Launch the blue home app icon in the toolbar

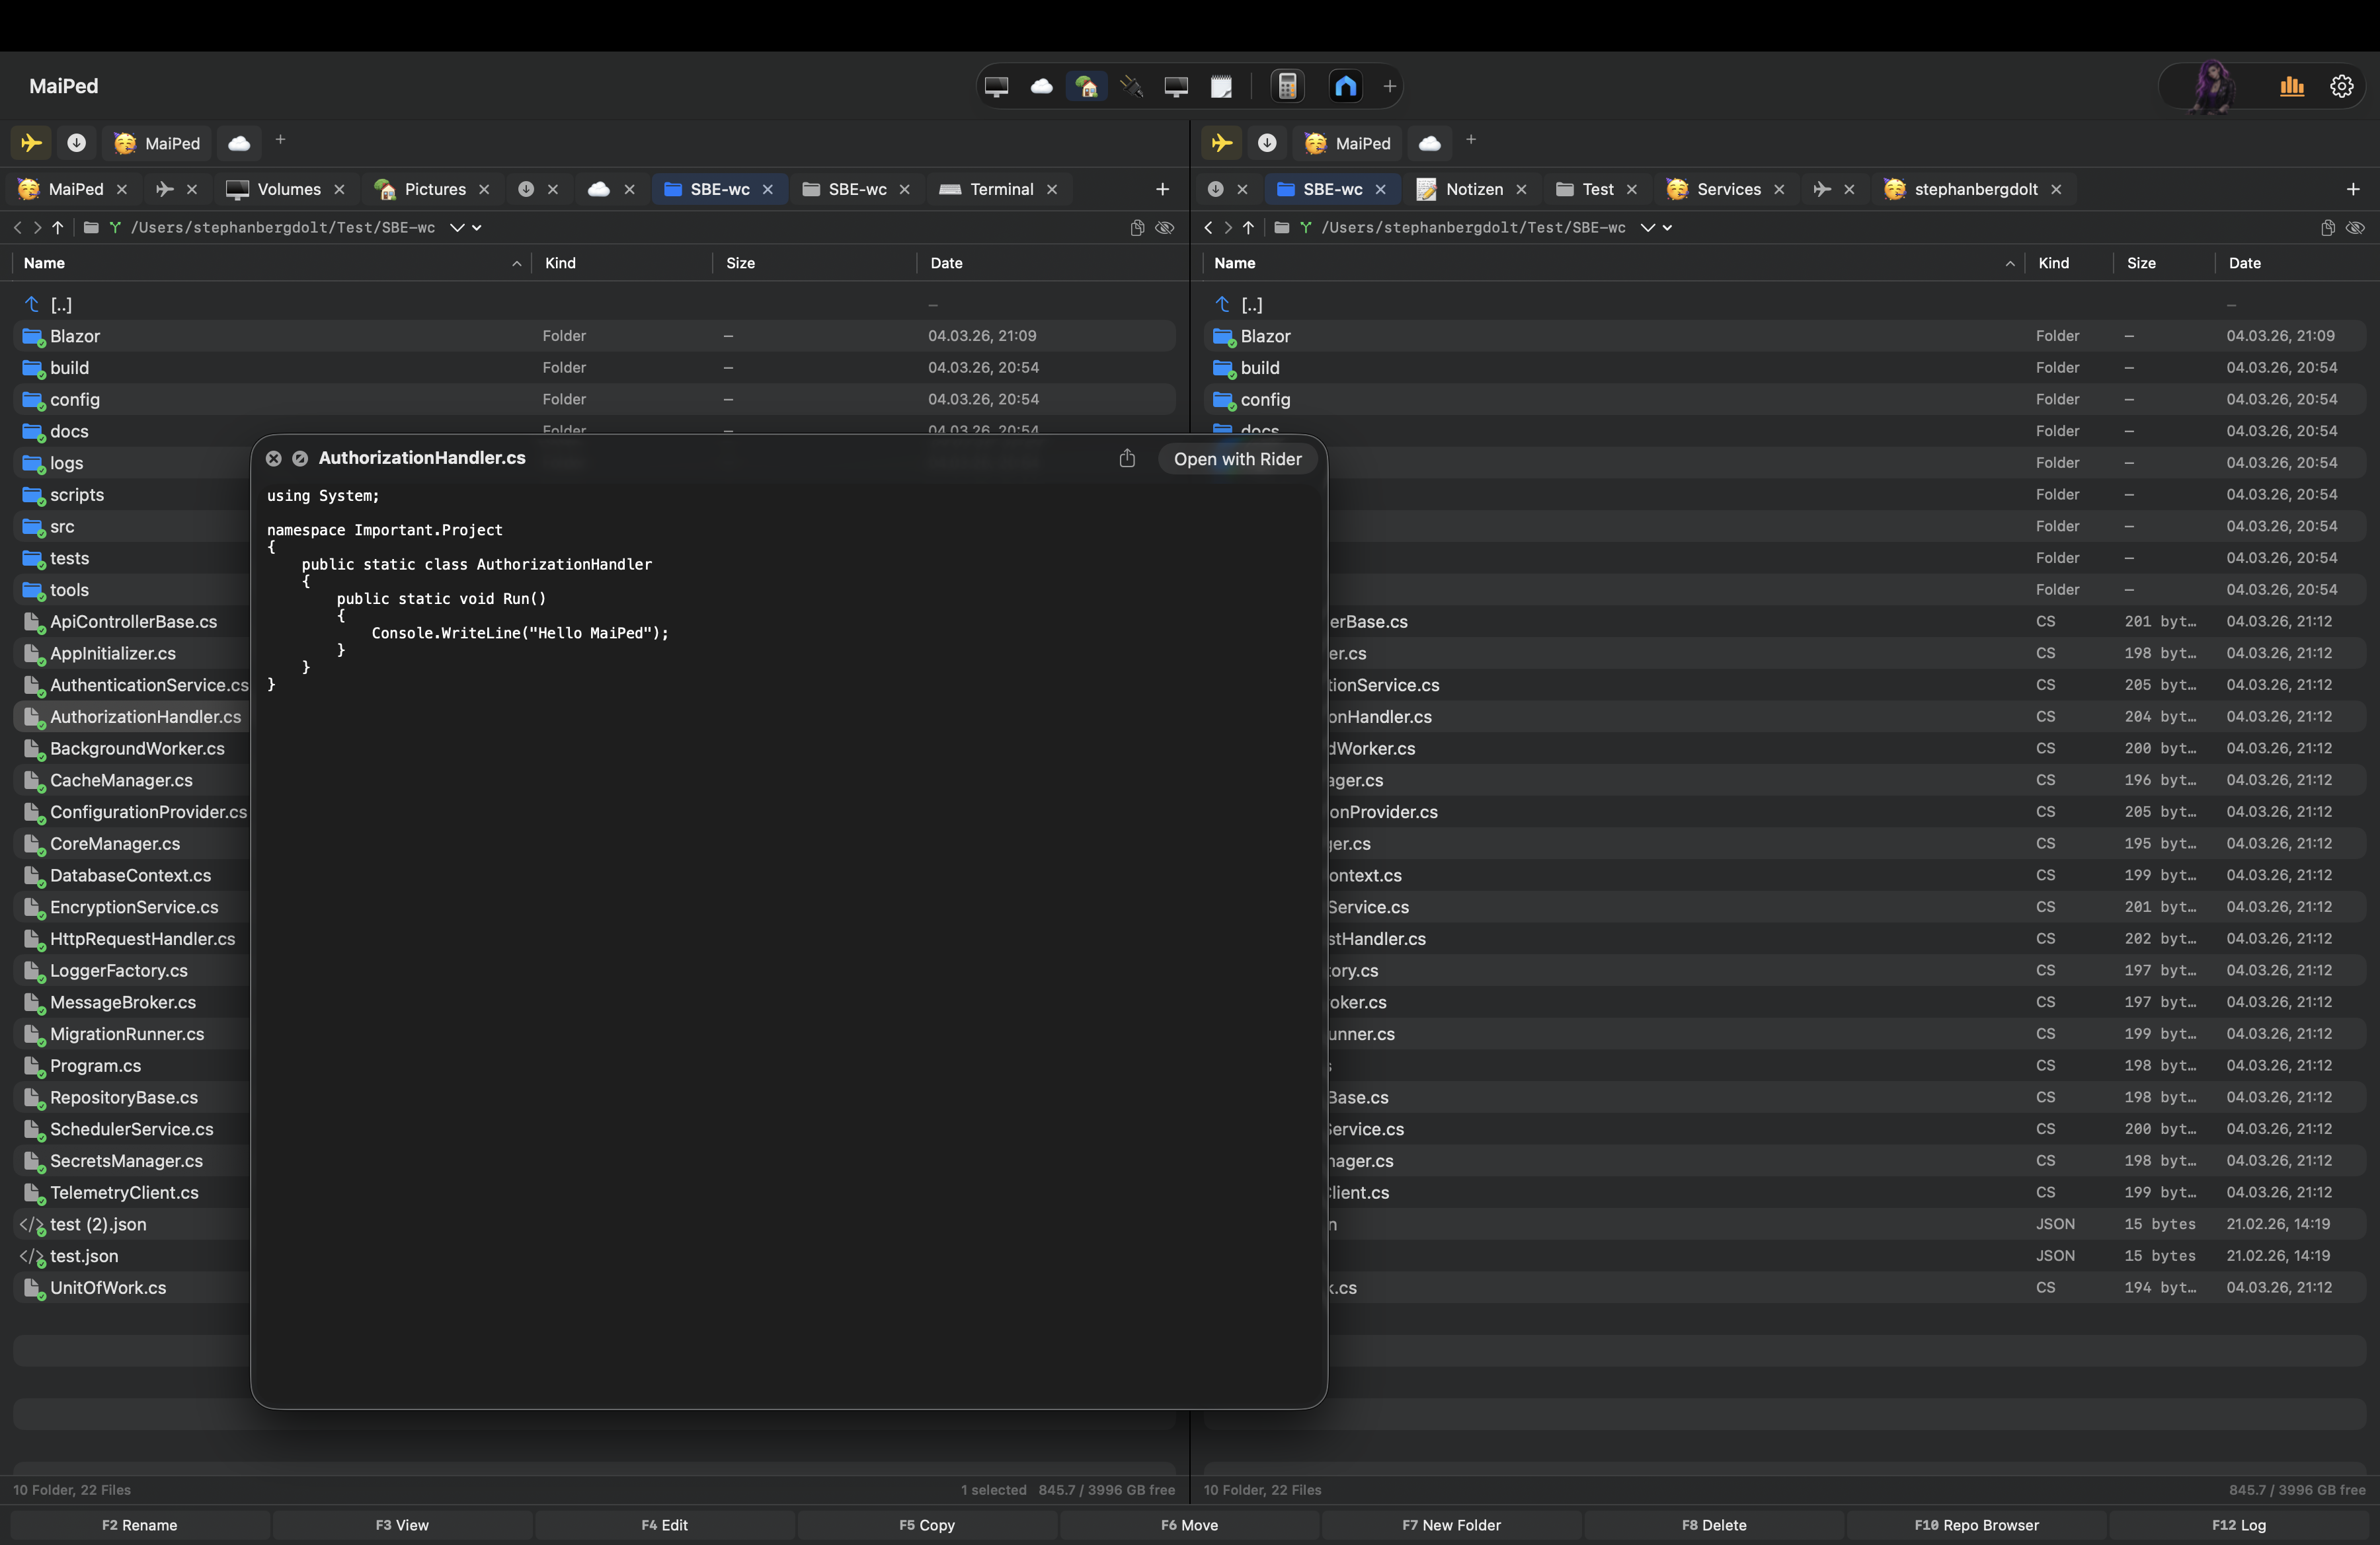coord(1345,86)
